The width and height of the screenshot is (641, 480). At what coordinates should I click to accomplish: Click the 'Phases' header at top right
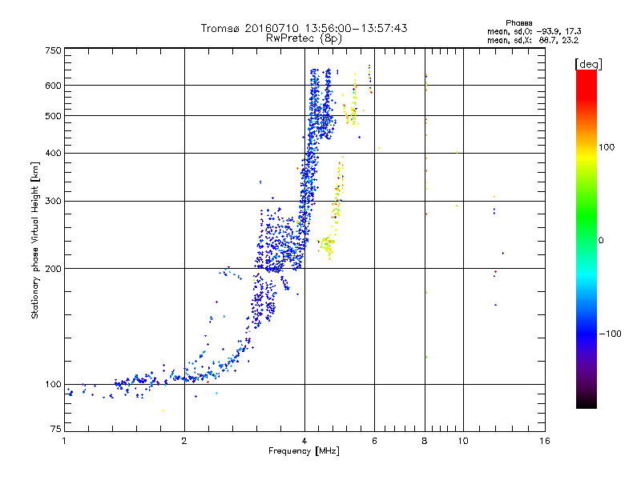point(518,23)
